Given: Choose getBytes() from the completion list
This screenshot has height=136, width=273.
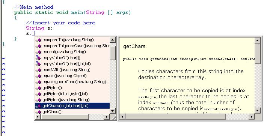Looking at the screenshot, I should [x=72, y=88].
